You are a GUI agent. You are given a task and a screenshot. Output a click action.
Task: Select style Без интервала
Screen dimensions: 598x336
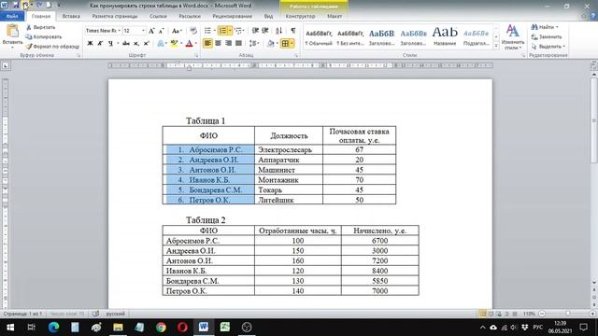point(350,37)
